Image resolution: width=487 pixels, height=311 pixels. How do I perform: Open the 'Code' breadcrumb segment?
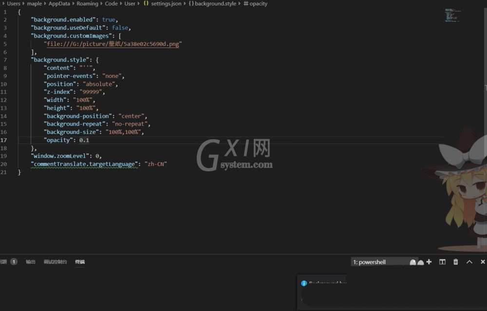[111, 3]
